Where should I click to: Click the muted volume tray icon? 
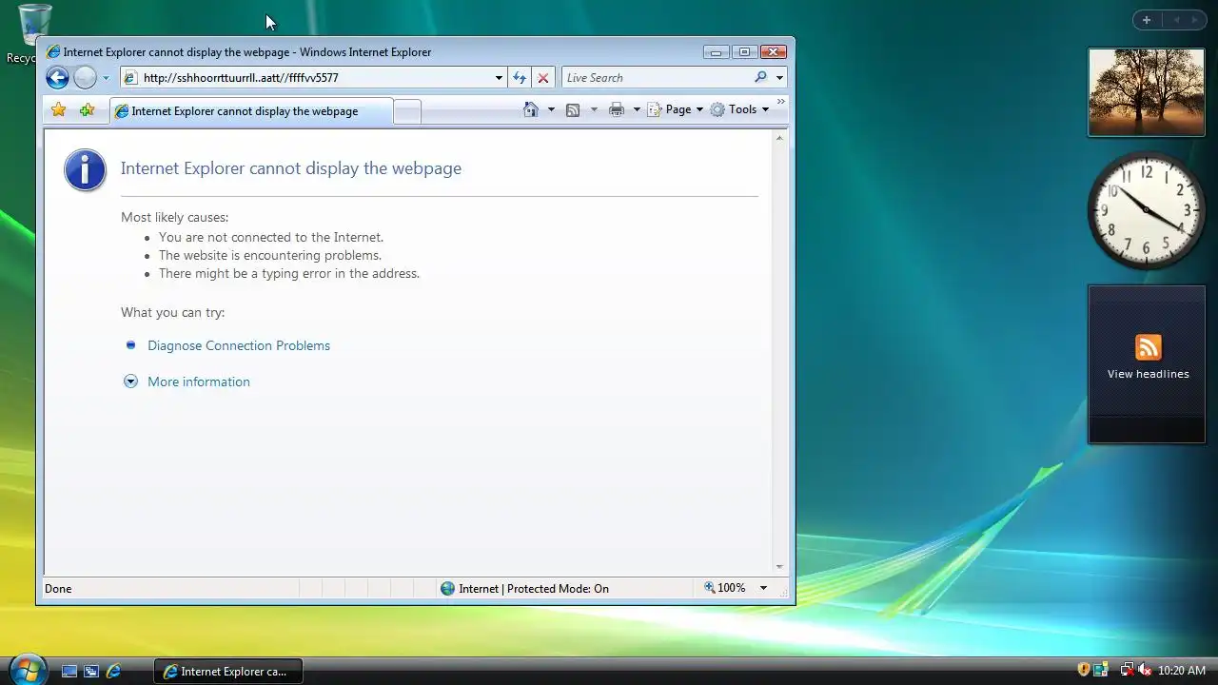(x=1145, y=670)
